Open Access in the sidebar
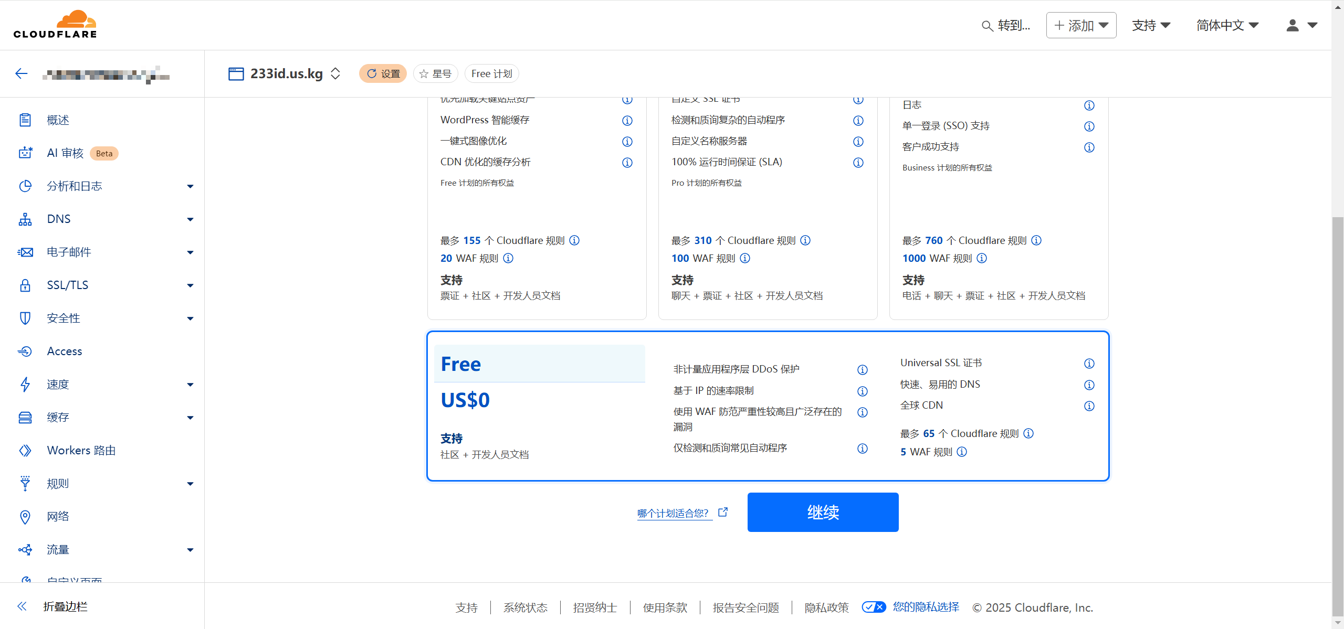This screenshot has width=1344, height=629. [x=65, y=351]
